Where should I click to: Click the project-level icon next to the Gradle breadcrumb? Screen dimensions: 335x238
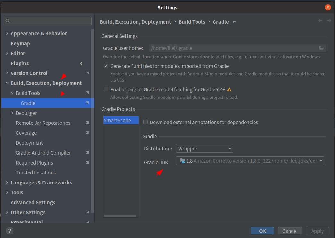point(235,22)
